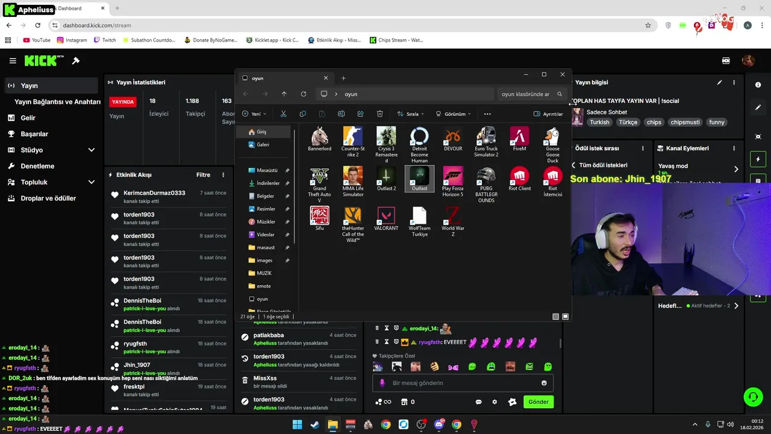This screenshot has width=771, height=434.
Task: Open the Görünüm view dropdown
Action: click(453, 114)
